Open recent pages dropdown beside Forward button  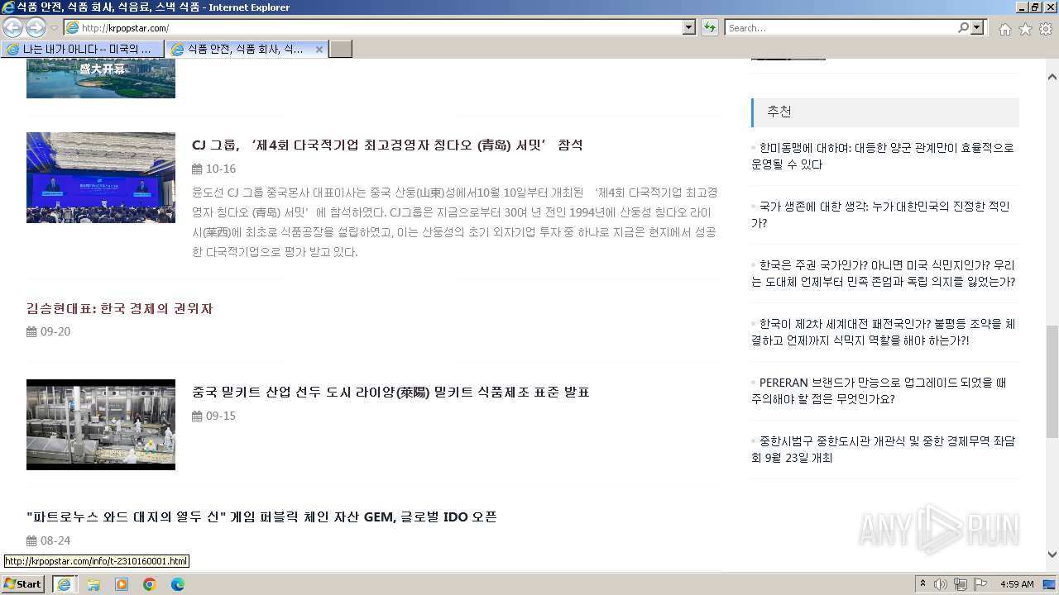54,28
